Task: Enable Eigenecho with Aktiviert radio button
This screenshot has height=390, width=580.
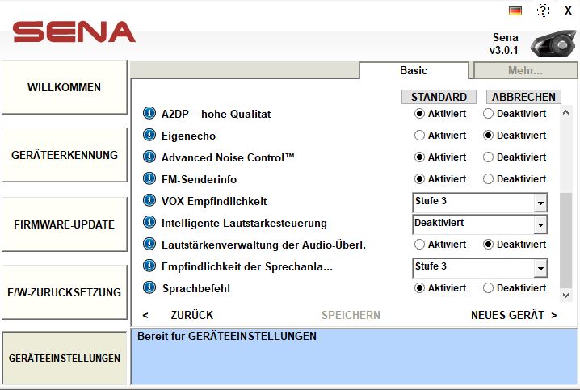Action: point(419,136)
